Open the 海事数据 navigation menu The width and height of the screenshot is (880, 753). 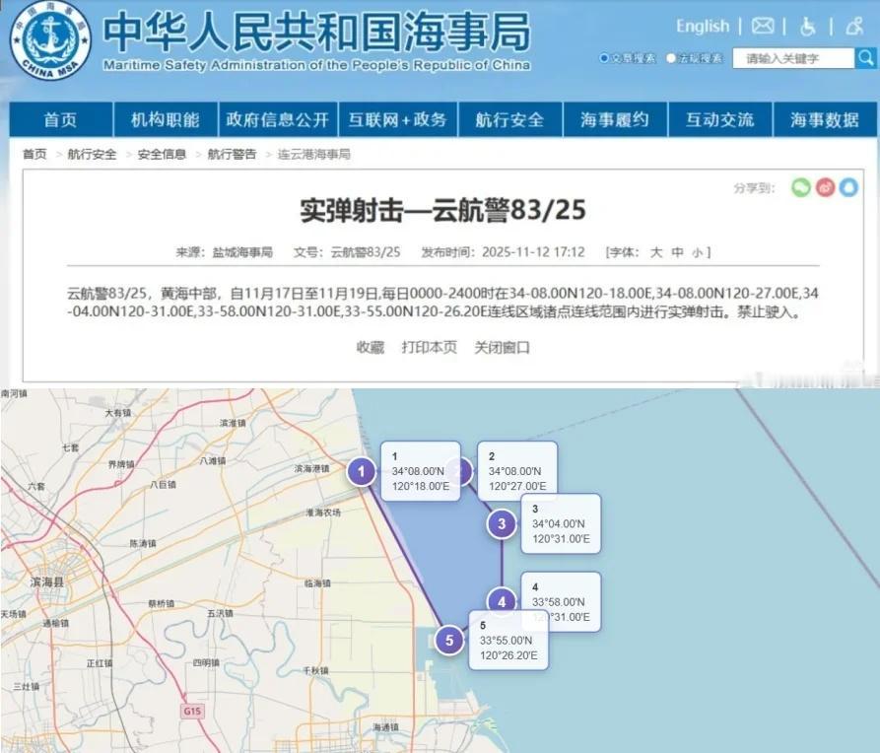pyautogui.click(x=824, y=119)
